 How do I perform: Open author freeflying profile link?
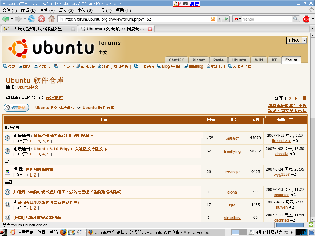coord(232,151)
